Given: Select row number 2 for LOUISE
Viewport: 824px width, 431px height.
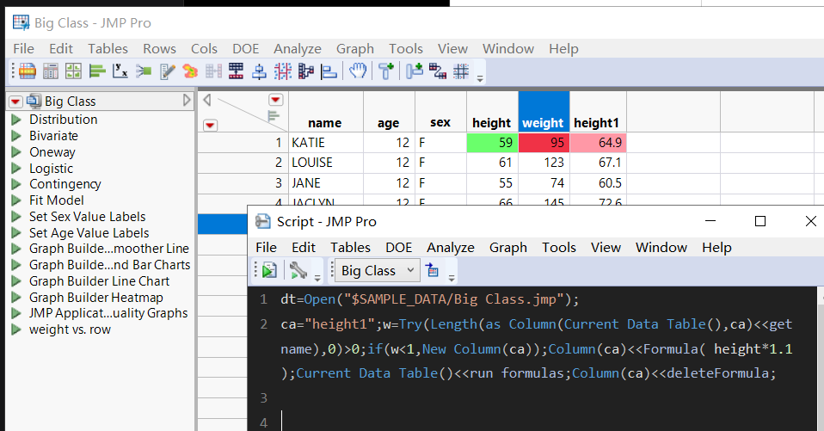Looking at the screenshot, I should click(243, 163).
